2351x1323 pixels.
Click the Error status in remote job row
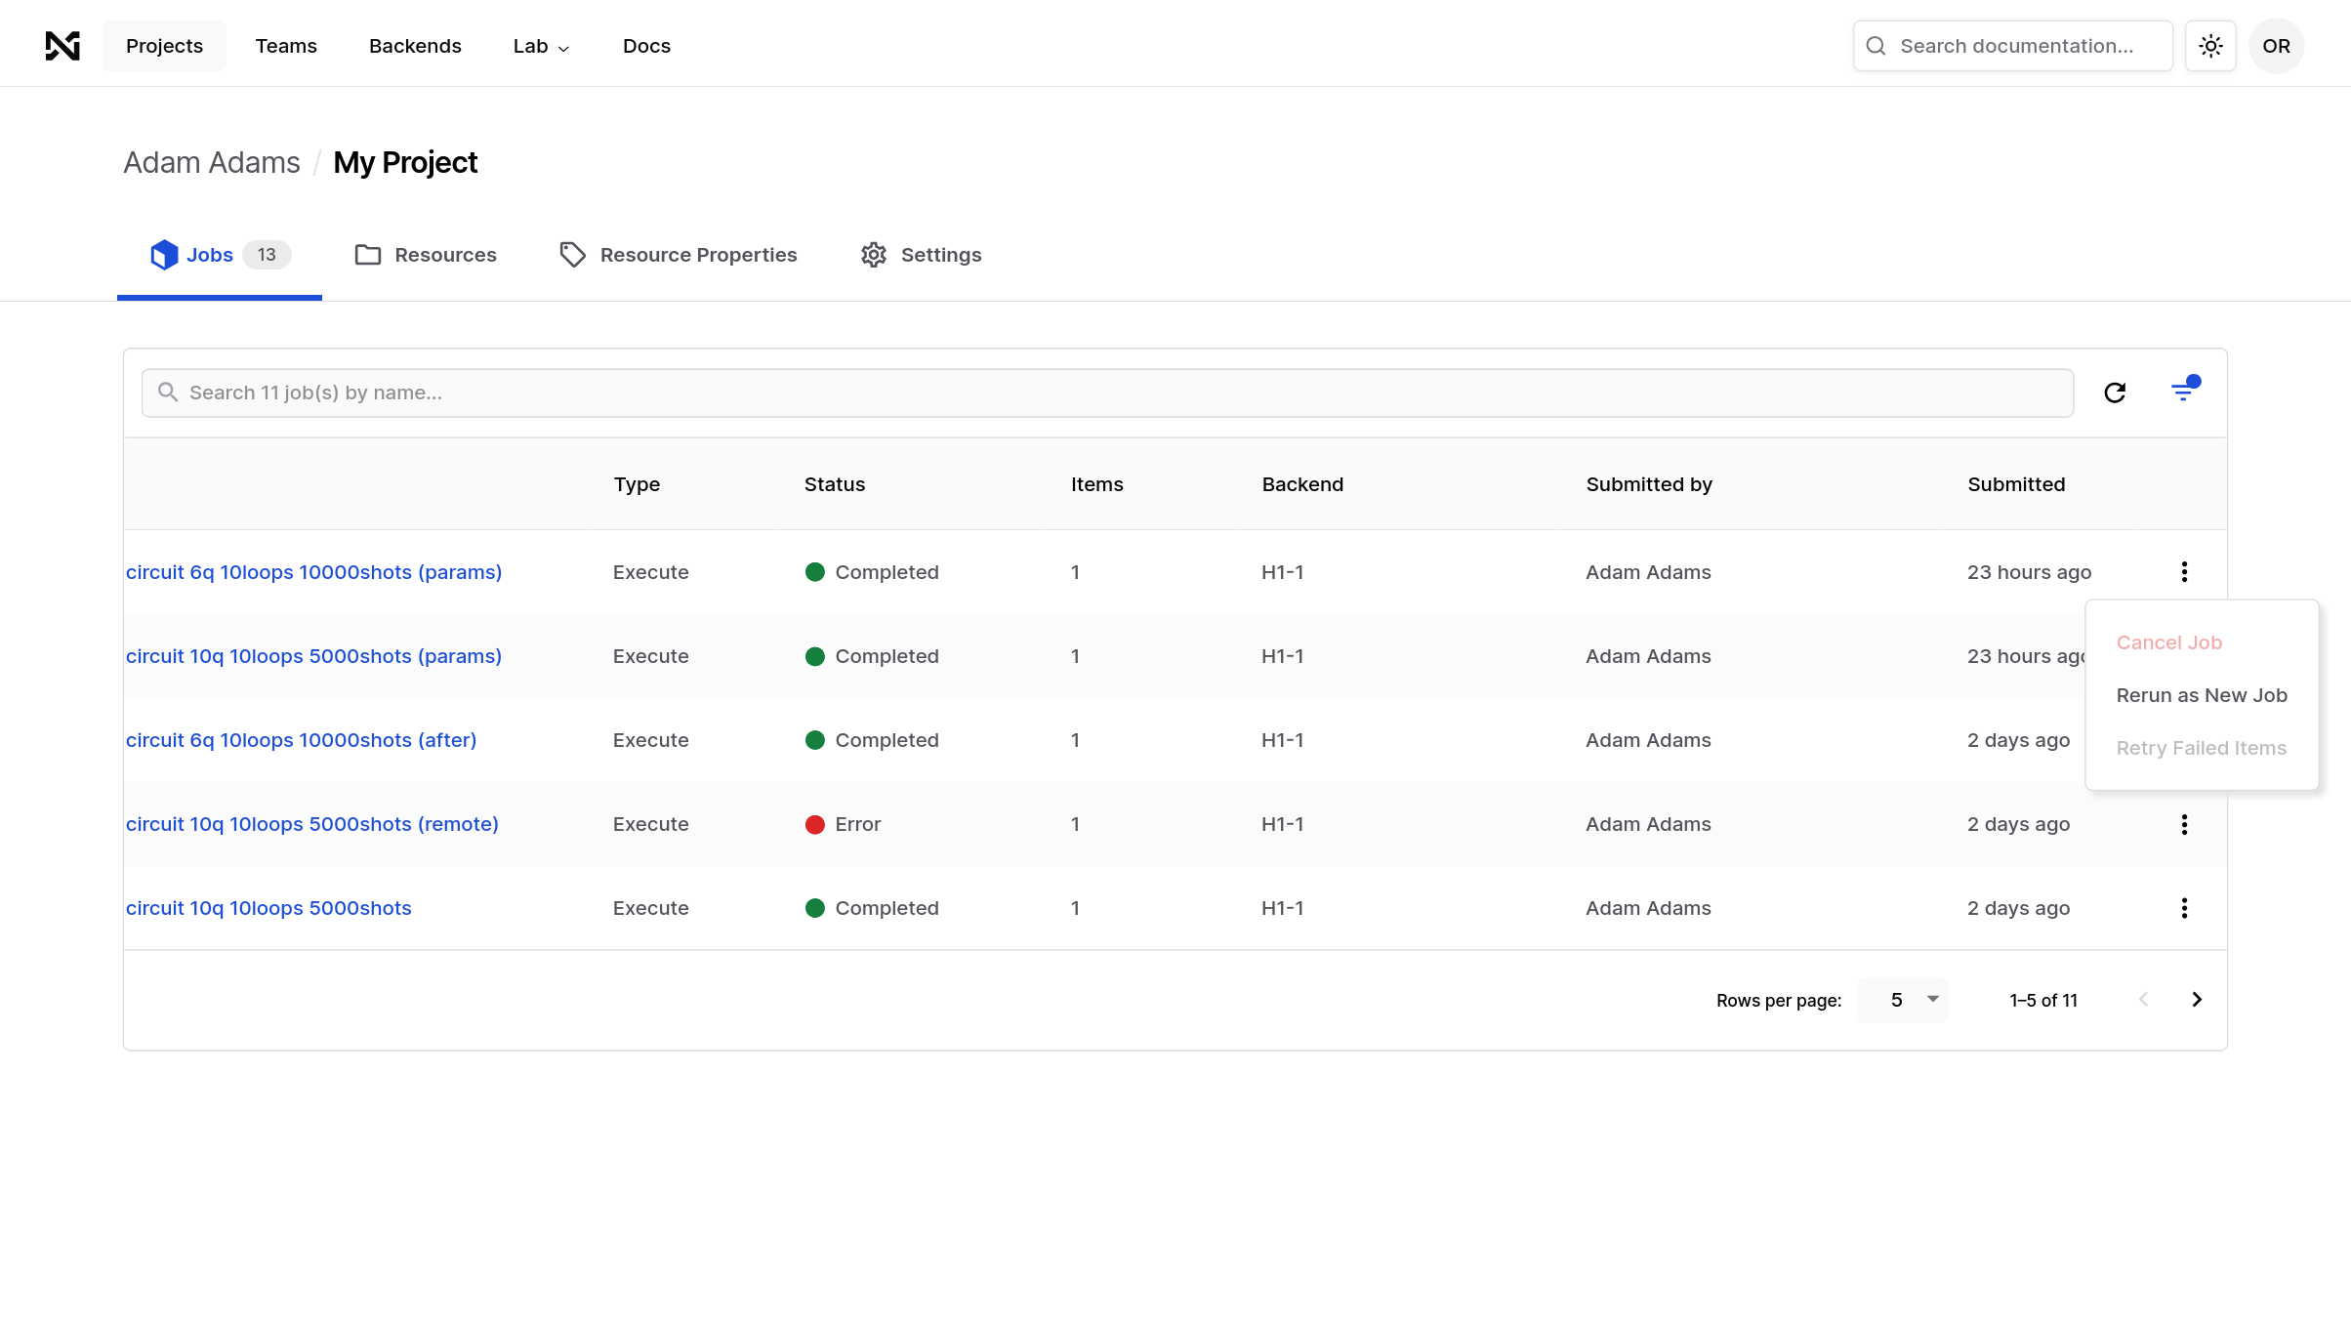click(x=844, y=824)
